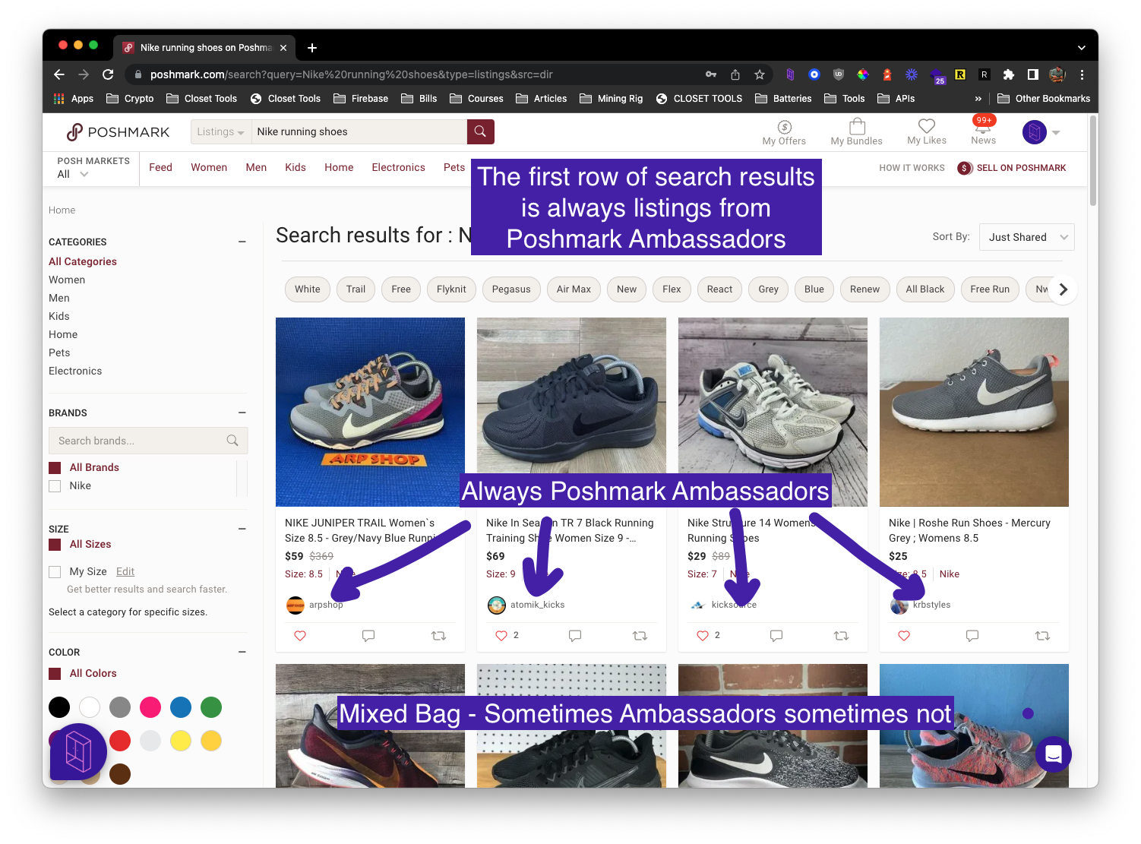This screenshot has width=1141, height=844.
Task: Open Closet Tools bookmark folder
Action: [x=201, y=99]
